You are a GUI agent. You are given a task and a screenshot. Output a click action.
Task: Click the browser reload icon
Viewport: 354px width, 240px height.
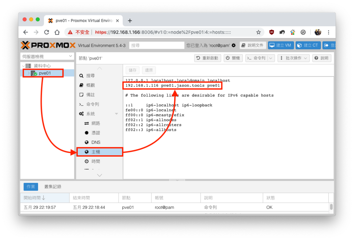[47, 32]
